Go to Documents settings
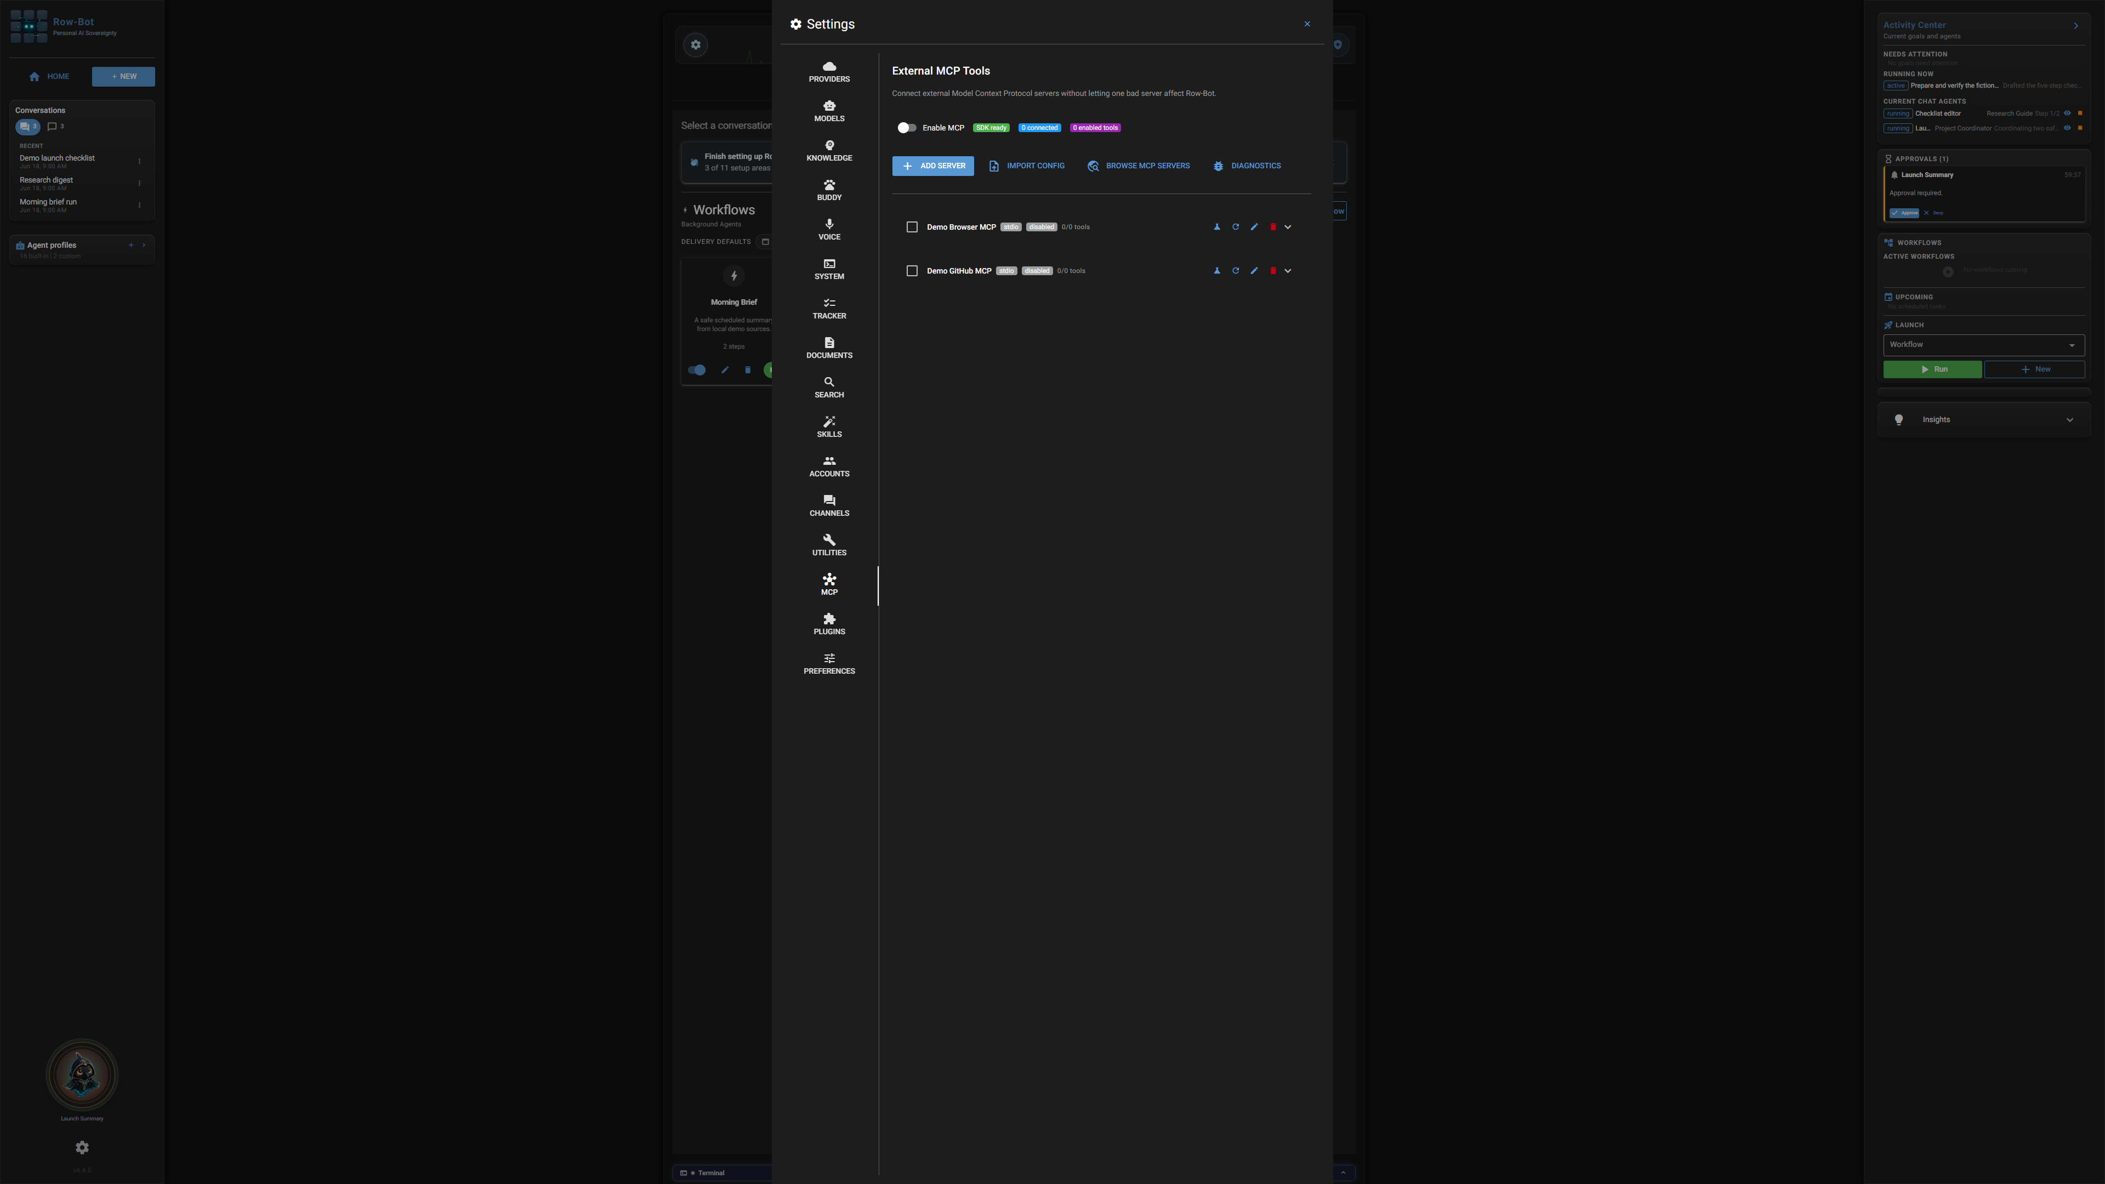 coord(829,349)
